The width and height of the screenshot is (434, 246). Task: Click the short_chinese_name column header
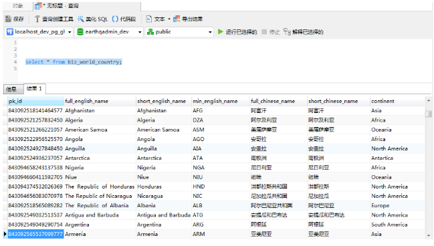tap(338, 102)
